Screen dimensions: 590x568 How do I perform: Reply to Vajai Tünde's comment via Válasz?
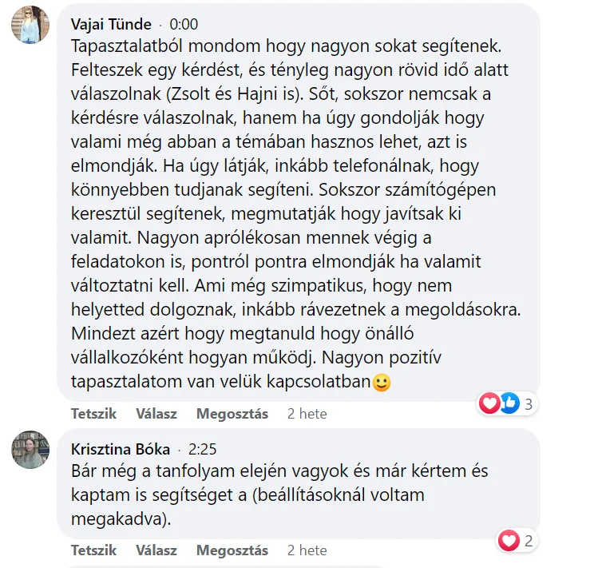(156, 414)
